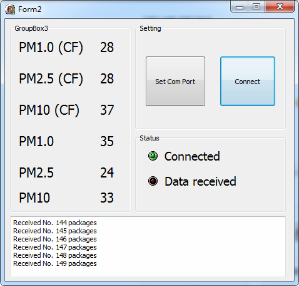Click the green Connected status LED
299x286 pixels.
(153, 156)
